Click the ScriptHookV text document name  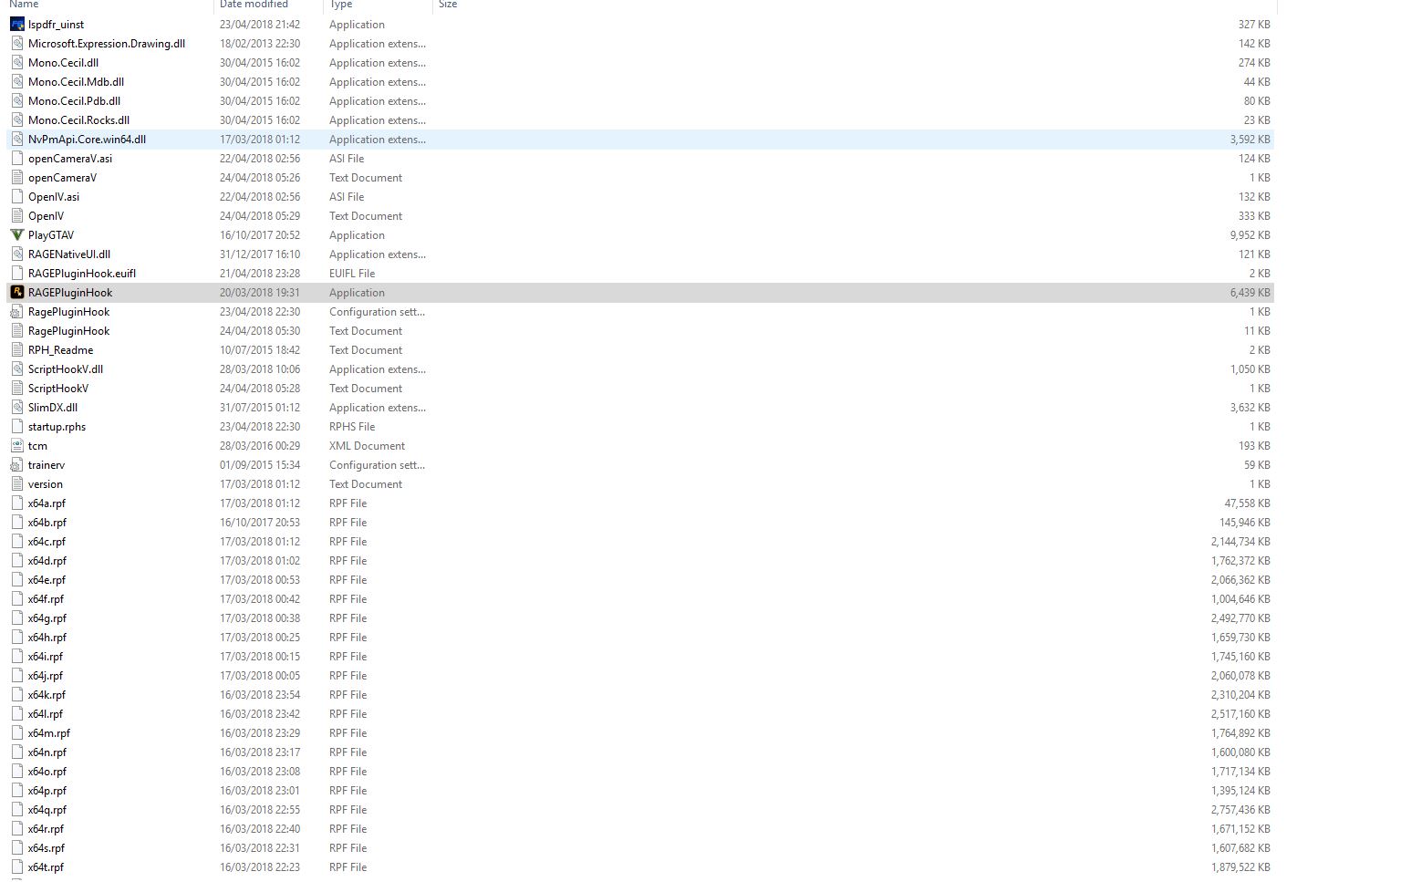[58, 389]
